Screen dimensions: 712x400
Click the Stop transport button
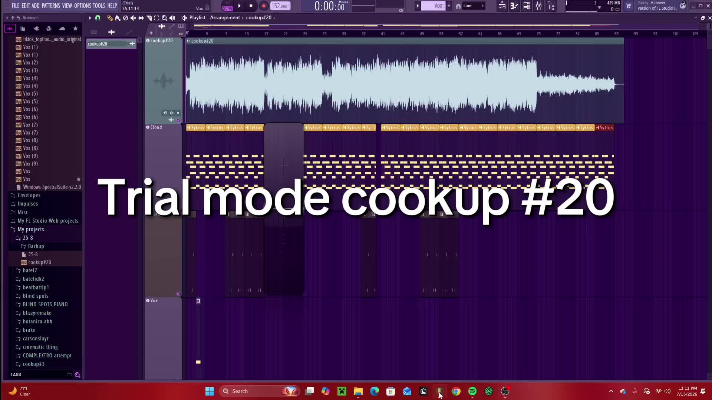coord(251,6)
